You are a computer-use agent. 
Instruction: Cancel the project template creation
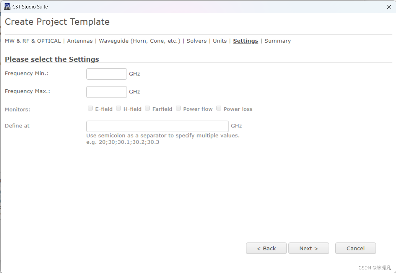point(356,248)
